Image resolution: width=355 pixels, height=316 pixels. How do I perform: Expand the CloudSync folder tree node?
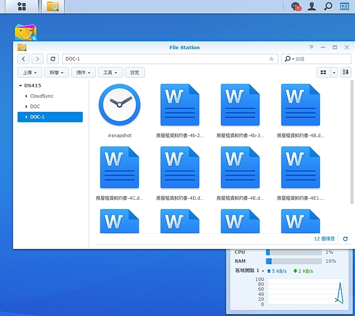26,96
